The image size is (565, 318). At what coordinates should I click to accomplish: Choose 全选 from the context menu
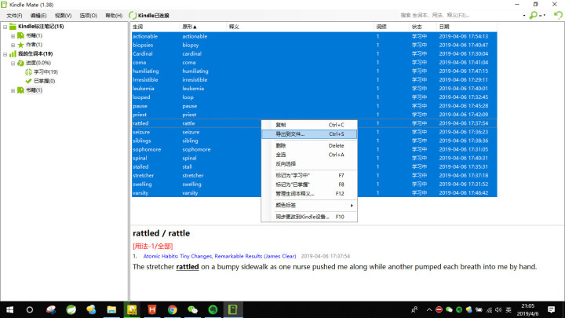309,155
